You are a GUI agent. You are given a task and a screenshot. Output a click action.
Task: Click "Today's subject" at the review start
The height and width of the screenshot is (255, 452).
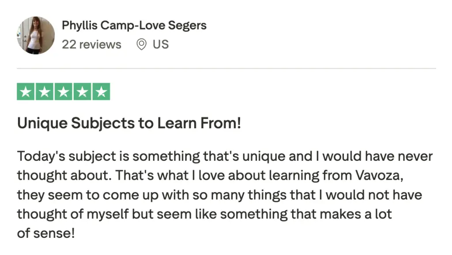click(73, 156)
